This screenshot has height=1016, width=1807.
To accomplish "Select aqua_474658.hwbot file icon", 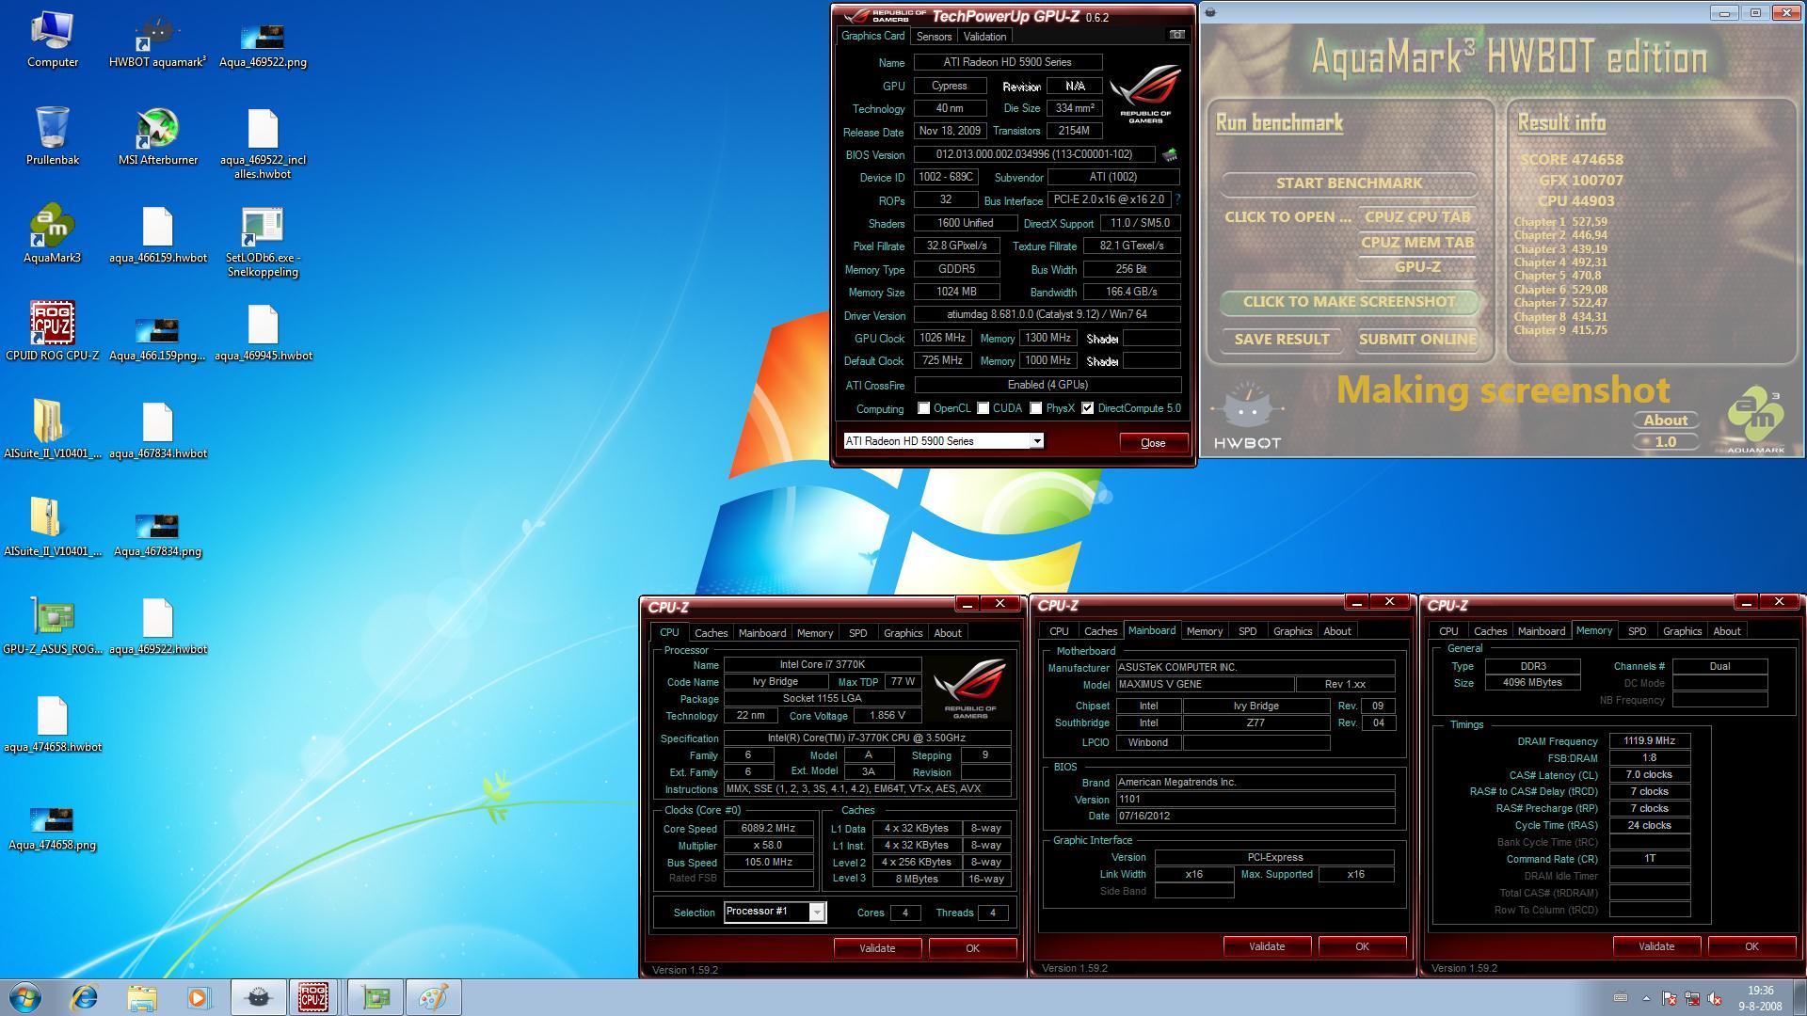I will 52,722.
